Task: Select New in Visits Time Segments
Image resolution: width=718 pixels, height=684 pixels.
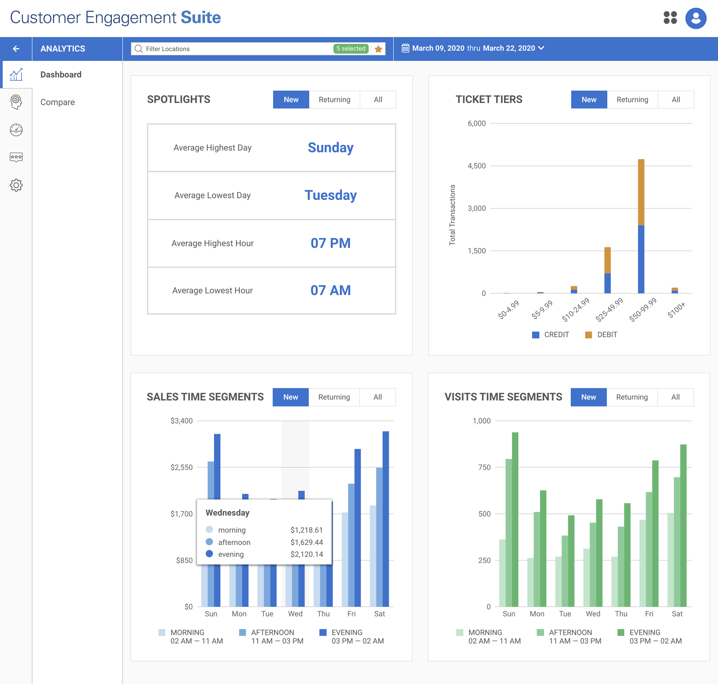Action: [x=589, y=397]
